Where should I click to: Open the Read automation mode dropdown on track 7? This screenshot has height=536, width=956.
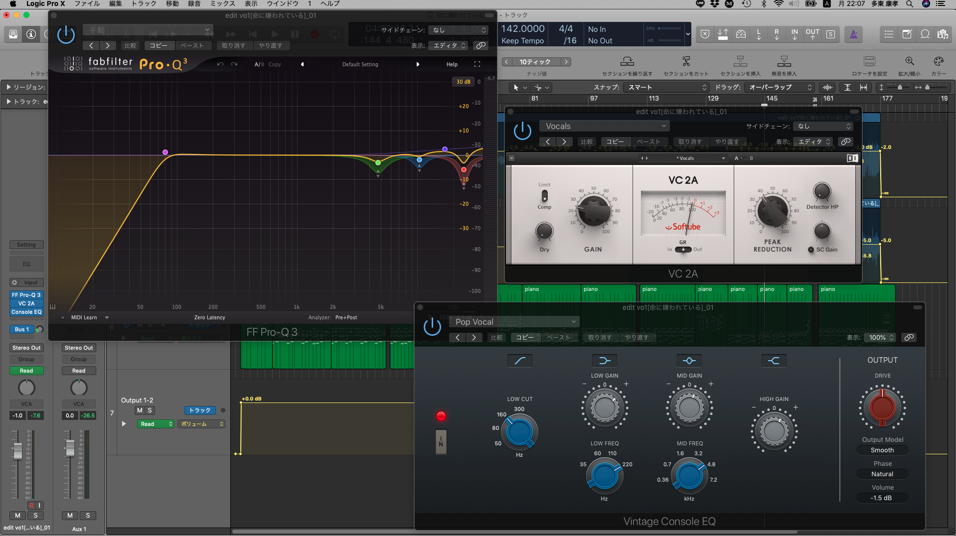(x=156, y=424)
